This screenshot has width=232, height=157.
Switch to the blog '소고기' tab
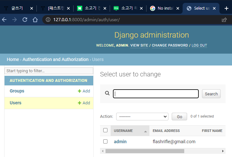click(x=129, y=8)
